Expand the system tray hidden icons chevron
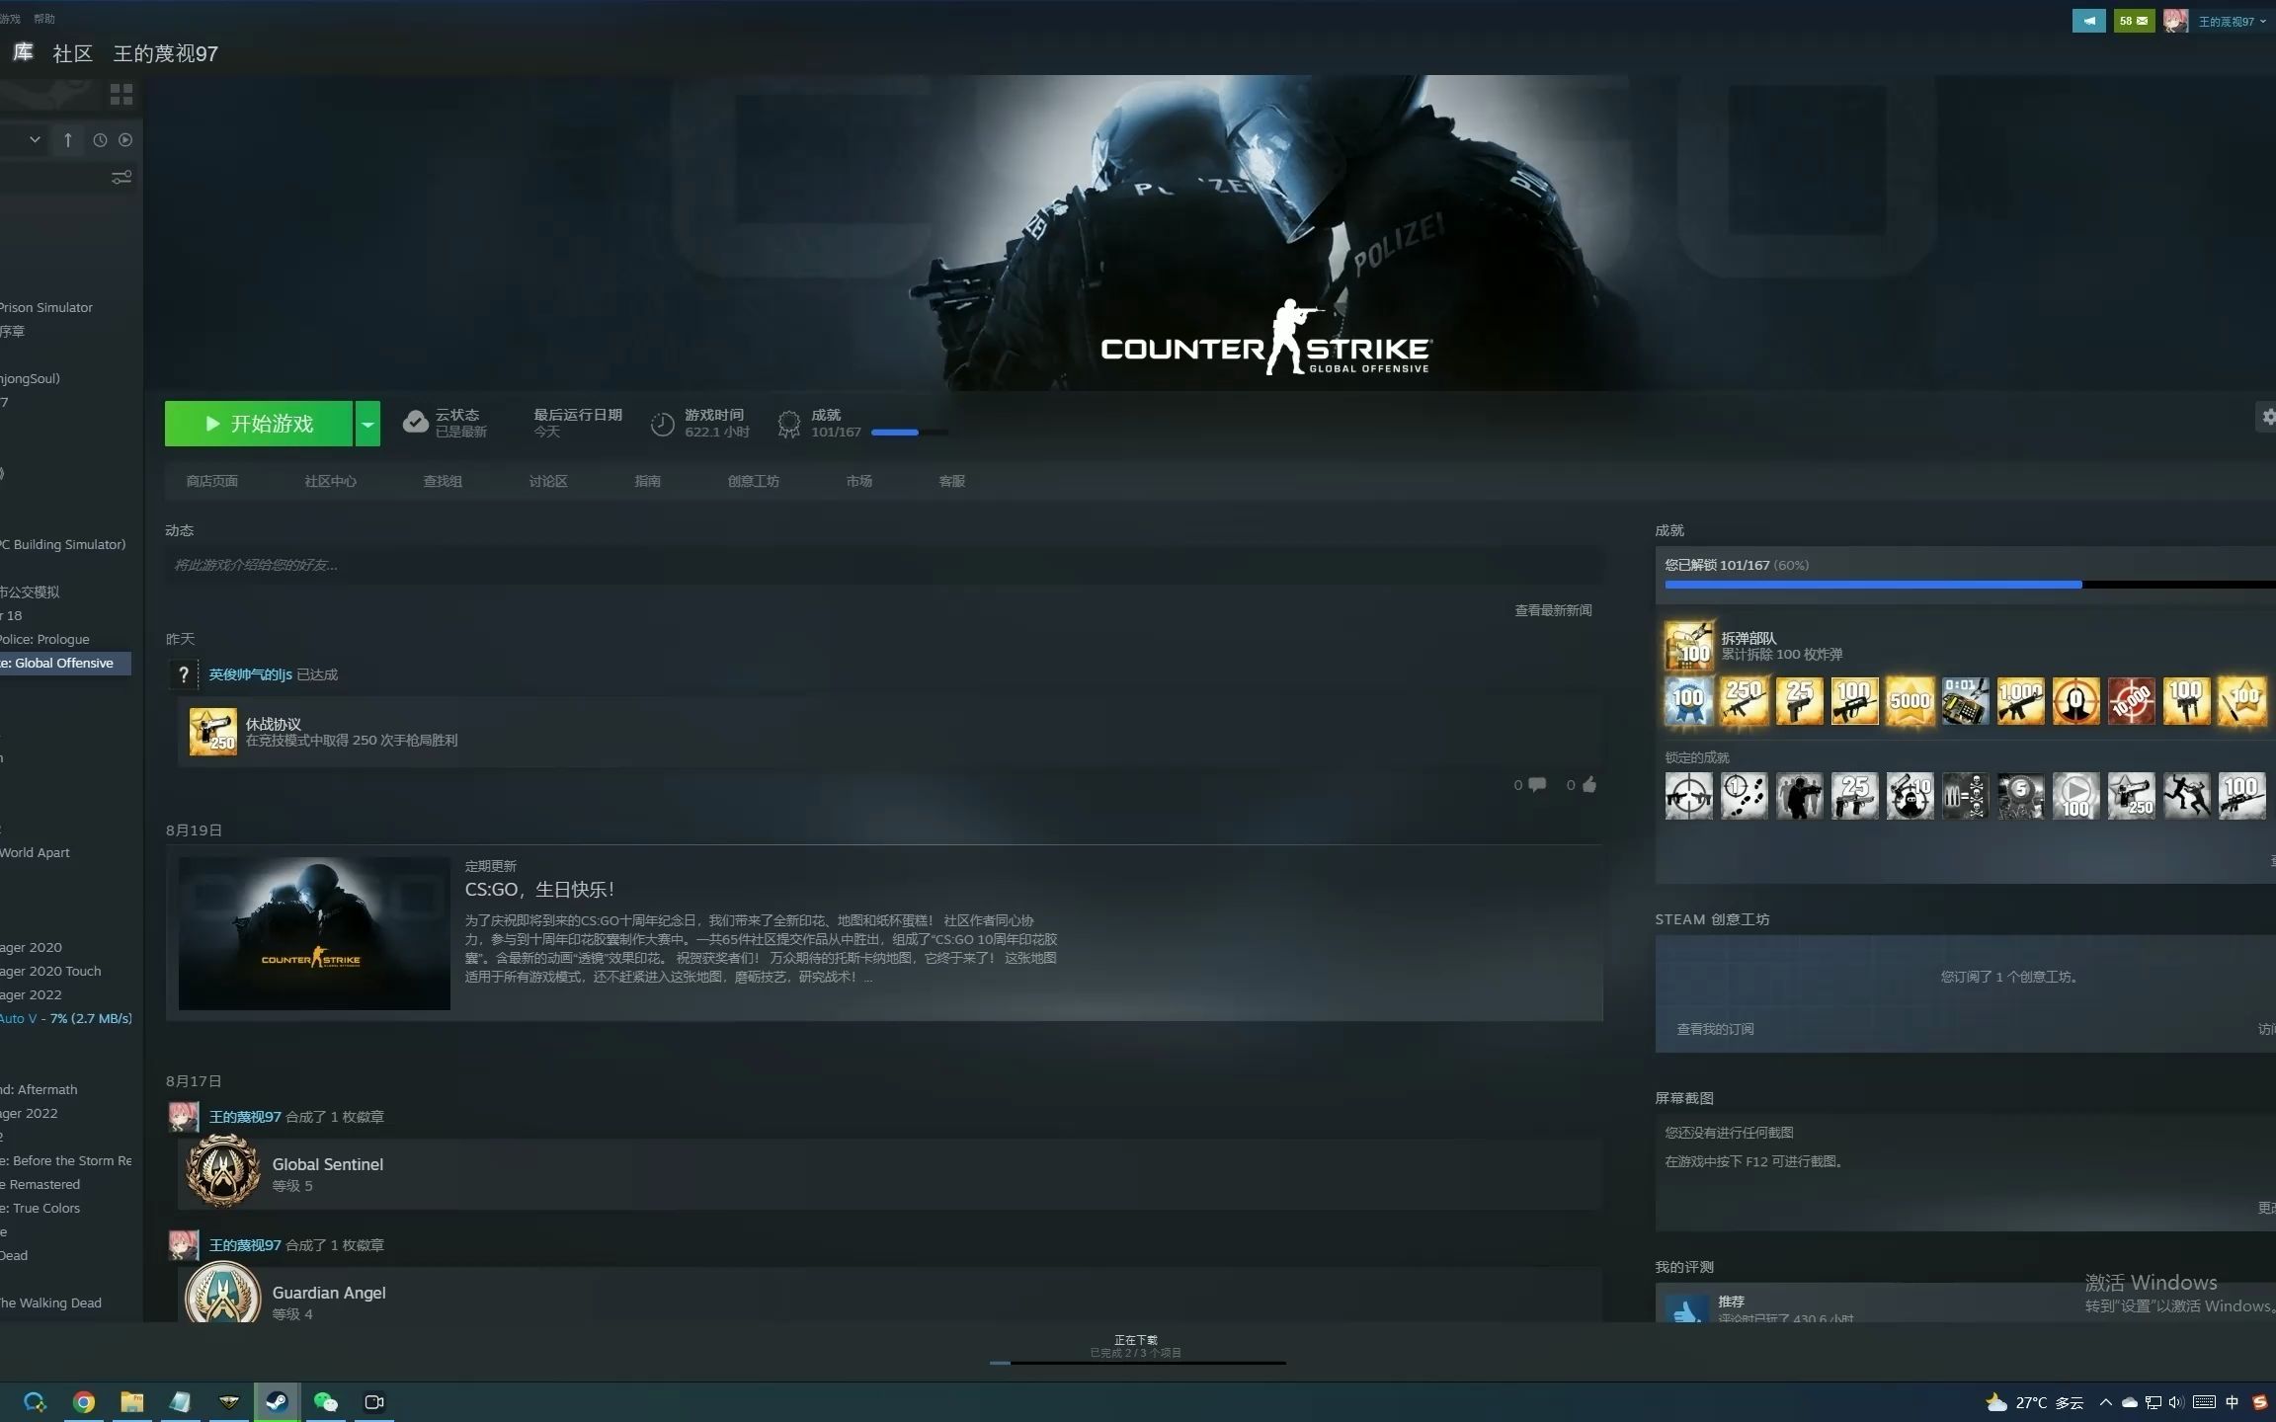Screen dimensions: 2276x1422 pos(2105,1402)
